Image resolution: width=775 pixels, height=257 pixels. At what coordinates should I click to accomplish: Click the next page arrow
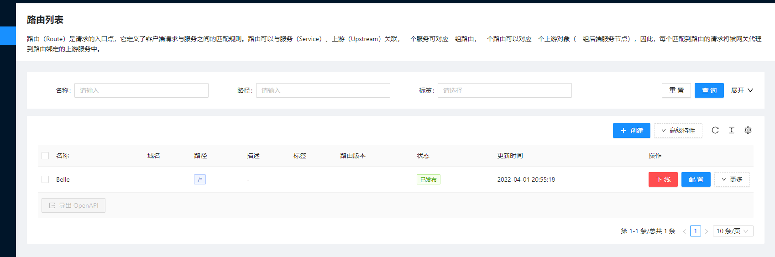(x=706, y=231)
